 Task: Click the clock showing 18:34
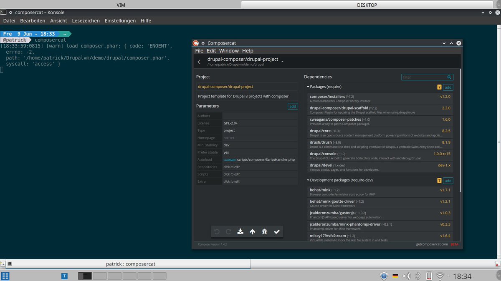click(462, 276)
